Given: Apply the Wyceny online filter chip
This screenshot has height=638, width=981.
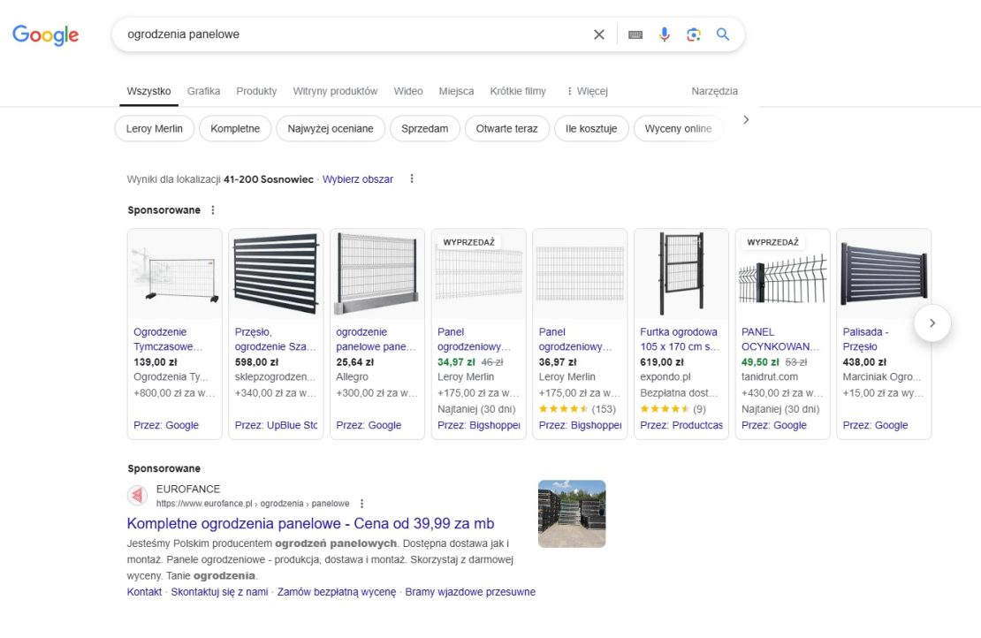Looking at the screenshot, I should point(678,129).
